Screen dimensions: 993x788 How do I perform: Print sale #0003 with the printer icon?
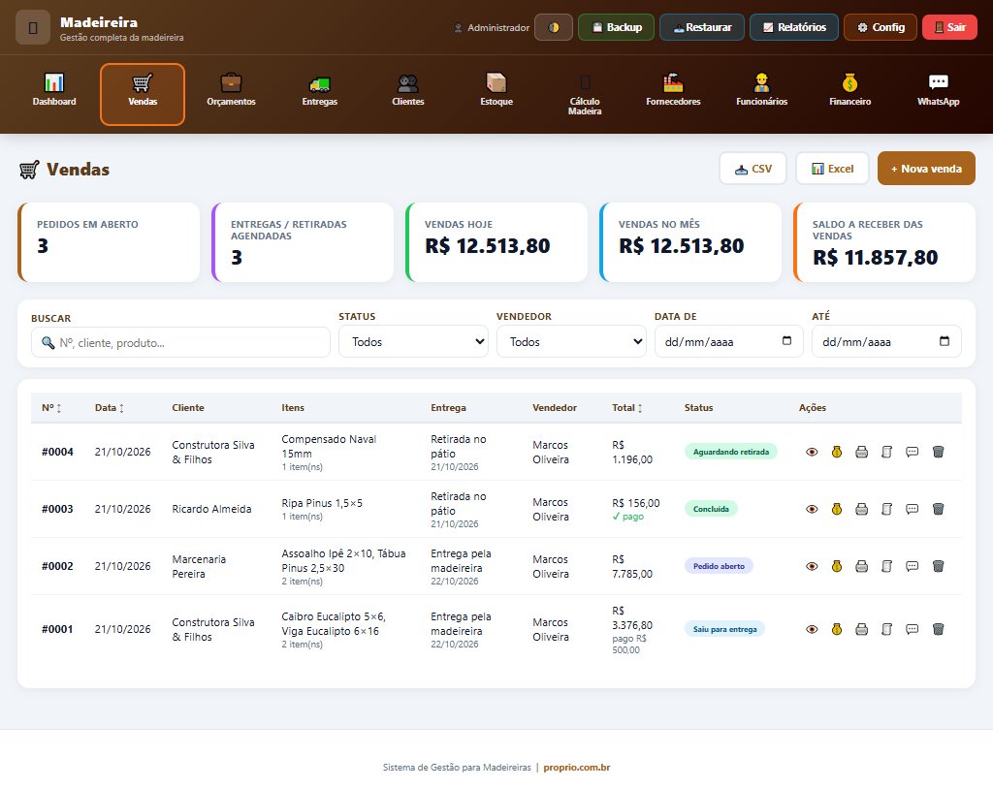point(861,509)
